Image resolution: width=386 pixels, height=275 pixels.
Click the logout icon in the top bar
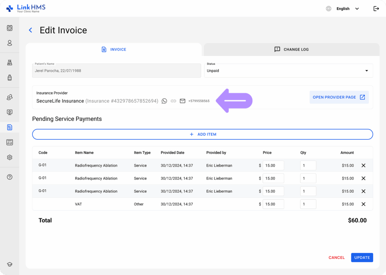[x=376, y=9]
